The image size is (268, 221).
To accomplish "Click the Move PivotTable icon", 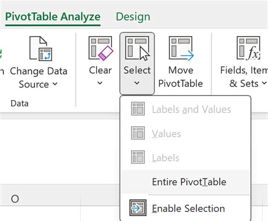I will click(181, 48).
